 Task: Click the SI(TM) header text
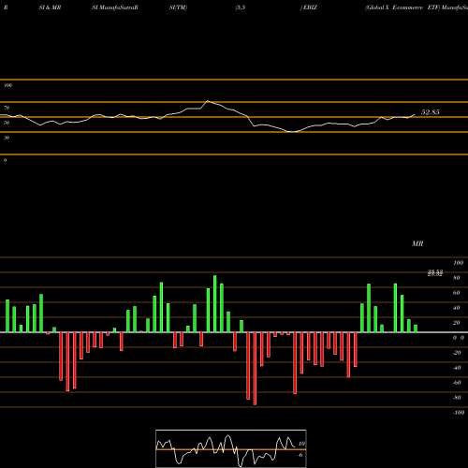click(179, 7)
